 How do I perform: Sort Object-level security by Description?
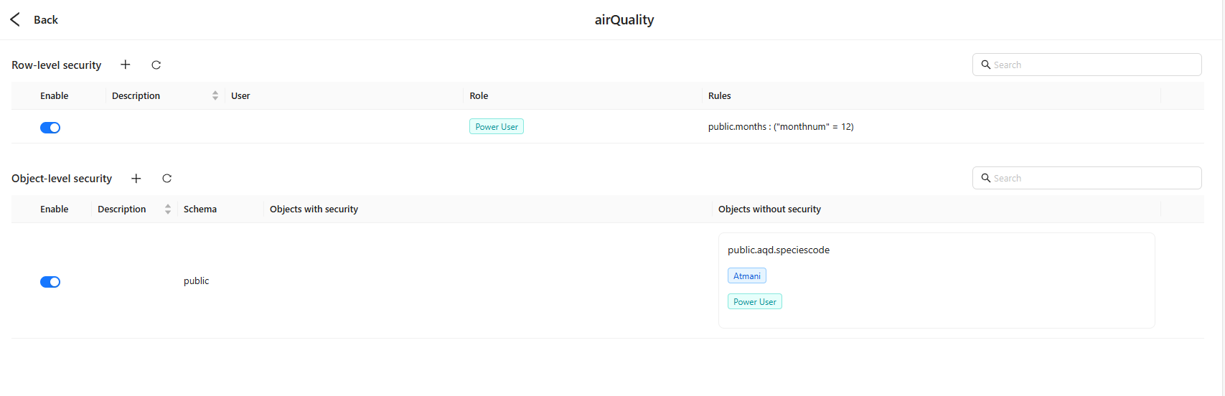(168, 209)
